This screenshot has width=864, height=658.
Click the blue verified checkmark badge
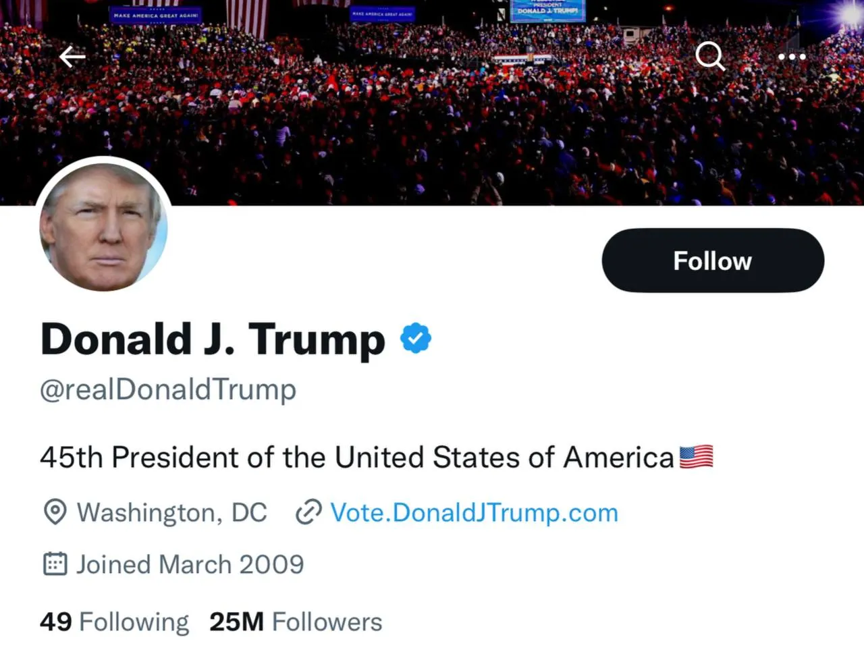[416, 338]
